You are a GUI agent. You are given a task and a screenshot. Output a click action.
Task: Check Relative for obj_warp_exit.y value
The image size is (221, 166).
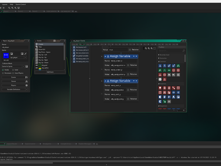point(128,99)
